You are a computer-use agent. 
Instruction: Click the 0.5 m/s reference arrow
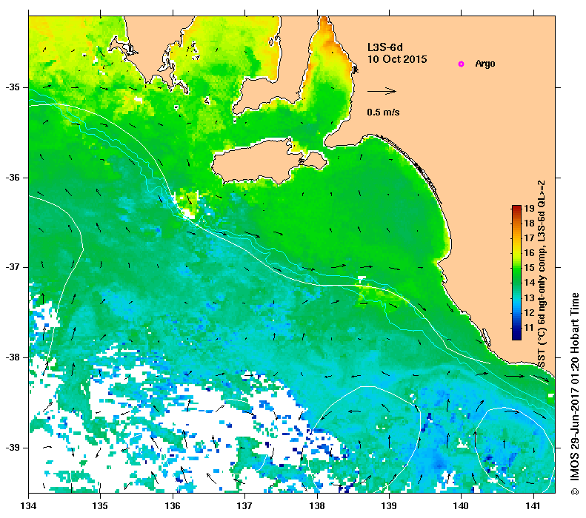(x=382, y=91)
